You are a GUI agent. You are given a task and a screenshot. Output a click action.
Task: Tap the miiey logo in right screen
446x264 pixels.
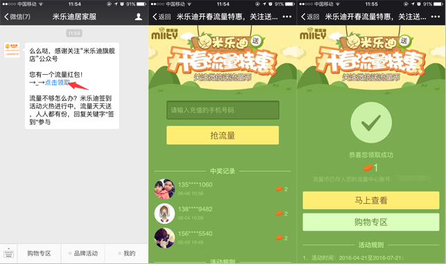tap(313, 33)
